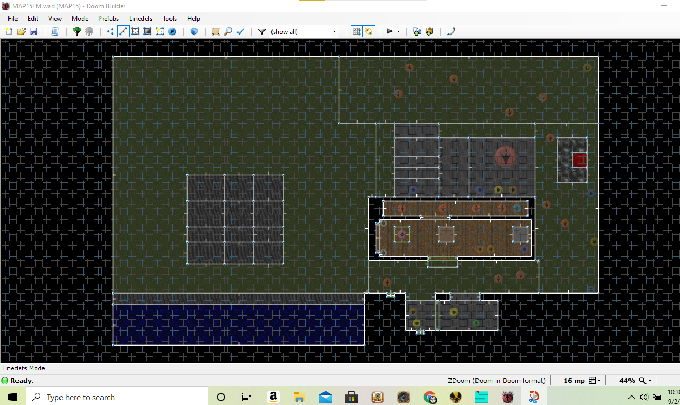Switch to Sectors mode

click(135, 31)
